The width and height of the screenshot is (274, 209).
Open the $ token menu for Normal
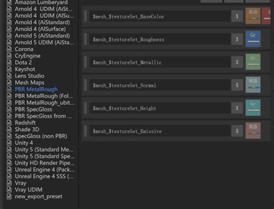point(237,85)
